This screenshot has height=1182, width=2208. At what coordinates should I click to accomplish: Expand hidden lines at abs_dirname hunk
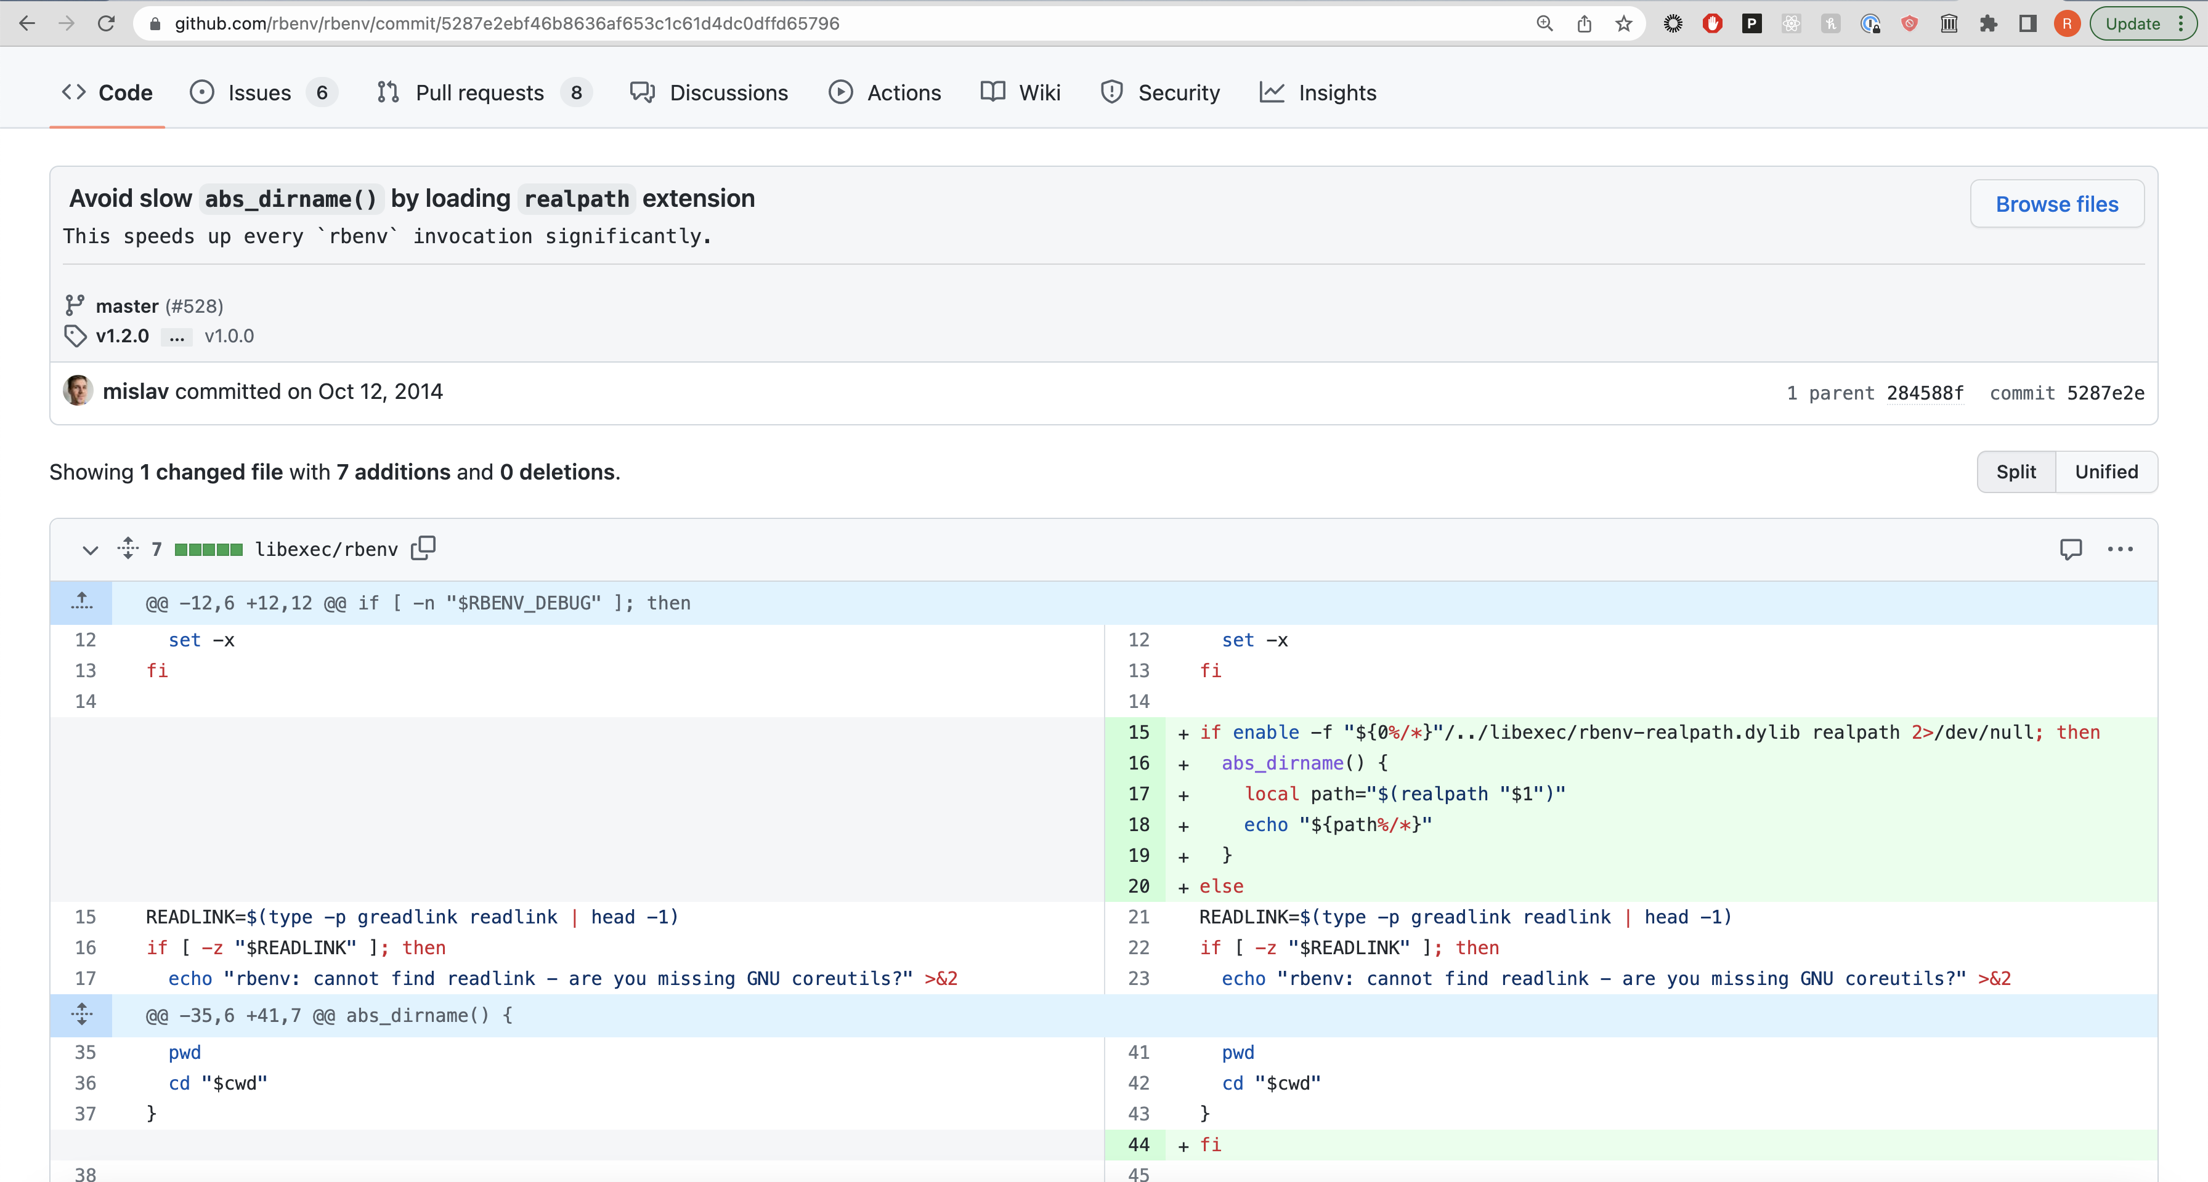click(81, 1015)
